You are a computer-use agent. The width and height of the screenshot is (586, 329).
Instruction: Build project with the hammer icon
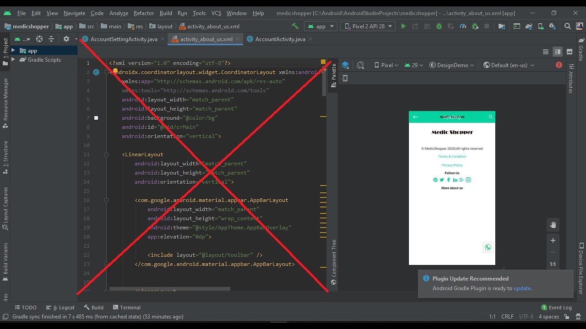click(x=295, y=27)
